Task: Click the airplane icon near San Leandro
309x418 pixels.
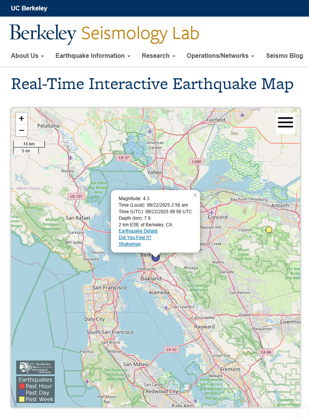Action: [x=166, y=308]
